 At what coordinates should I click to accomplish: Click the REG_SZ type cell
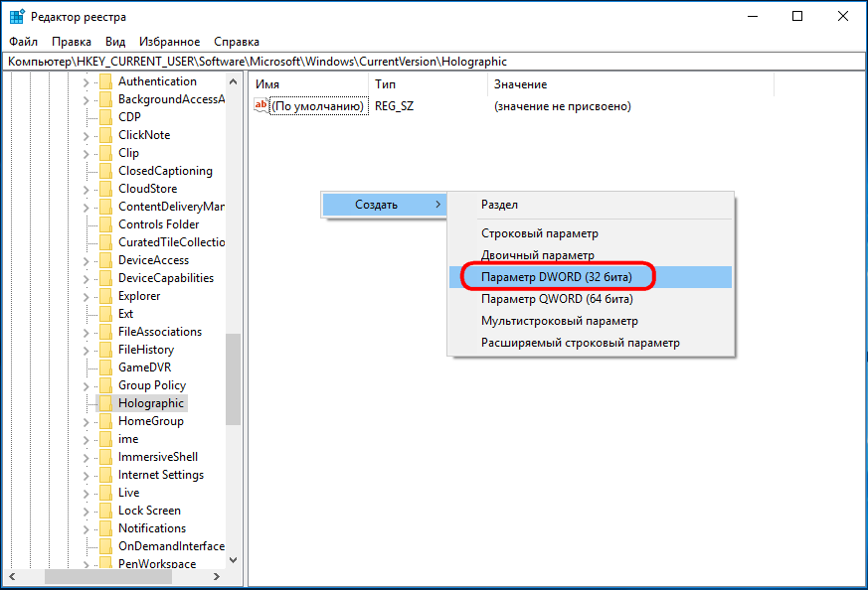pos(394,106)
